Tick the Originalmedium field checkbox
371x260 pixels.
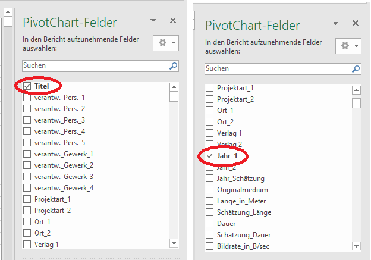pyautogui.click(x=209, y=190)
